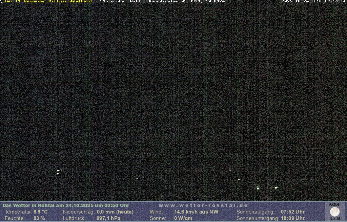Screen dimensions: 347x222
Task: Click the 'Nacht' label below the moon
Action: point(334,219)
